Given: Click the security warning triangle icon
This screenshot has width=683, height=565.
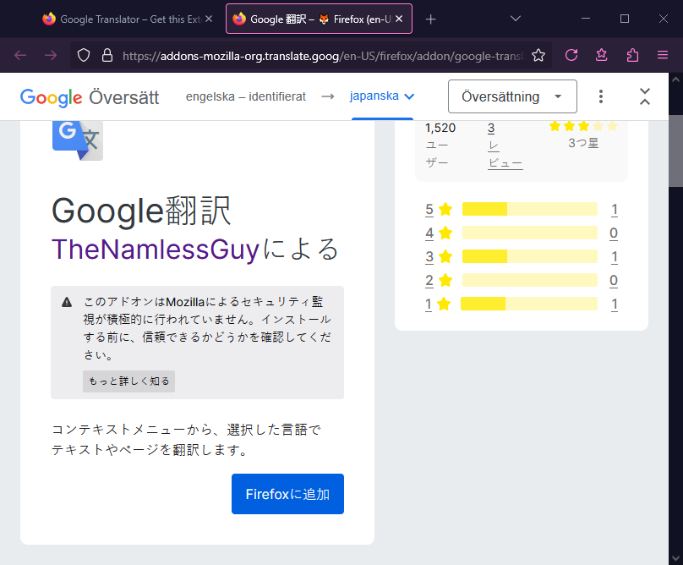Looking at the screenshot, I should 67,302.
